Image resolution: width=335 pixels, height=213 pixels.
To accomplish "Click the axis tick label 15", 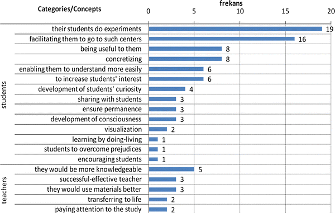I will [x=285, y=11].
